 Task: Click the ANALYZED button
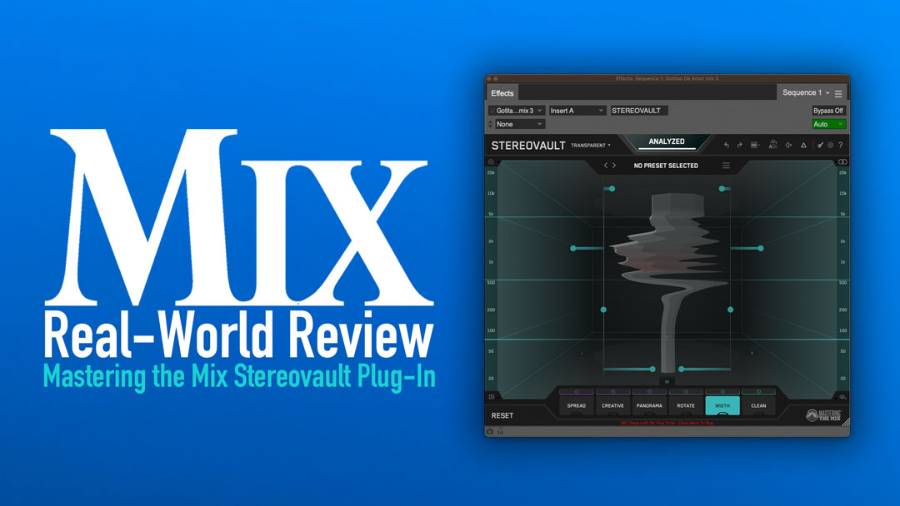(667, 141)
